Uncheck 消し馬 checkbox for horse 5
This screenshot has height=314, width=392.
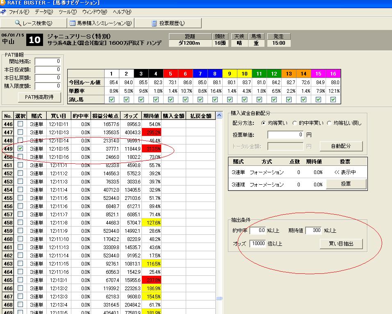click(171, 100)
